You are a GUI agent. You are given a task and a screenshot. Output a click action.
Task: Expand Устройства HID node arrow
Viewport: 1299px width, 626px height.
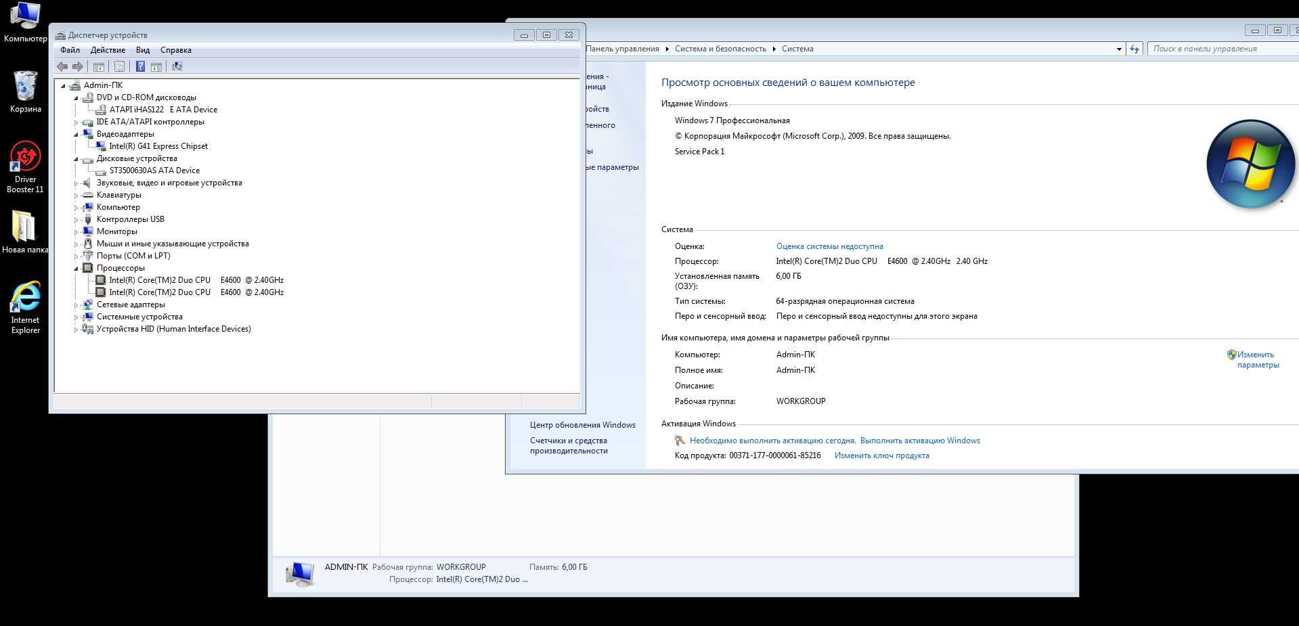pyautogui.click(x=76, y=330)
